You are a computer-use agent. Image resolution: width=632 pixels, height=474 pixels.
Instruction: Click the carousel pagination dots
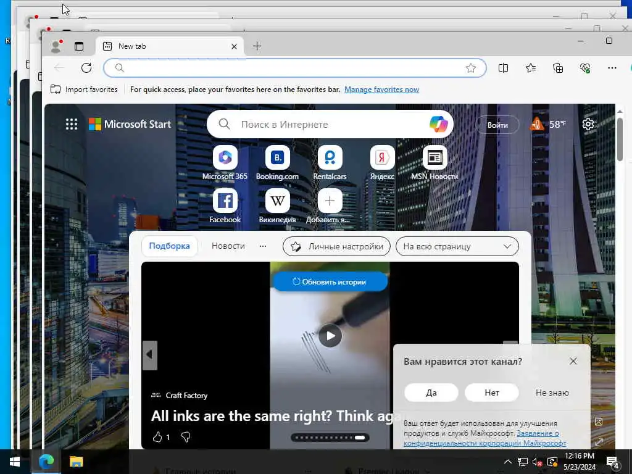coord(330,438)
